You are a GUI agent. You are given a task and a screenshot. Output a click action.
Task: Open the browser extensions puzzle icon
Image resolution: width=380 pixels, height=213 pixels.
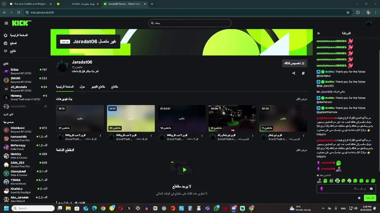[x=358, y=12]
